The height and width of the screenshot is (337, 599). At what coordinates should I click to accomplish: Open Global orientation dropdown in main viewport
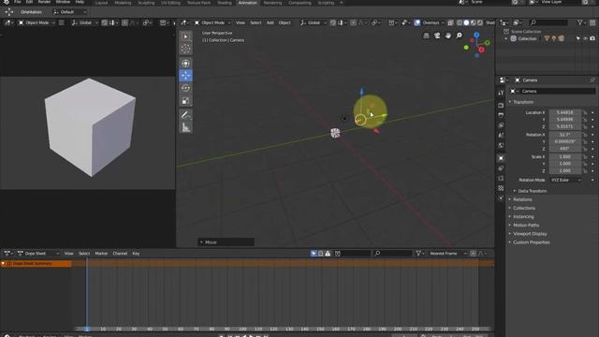[314, 22]
